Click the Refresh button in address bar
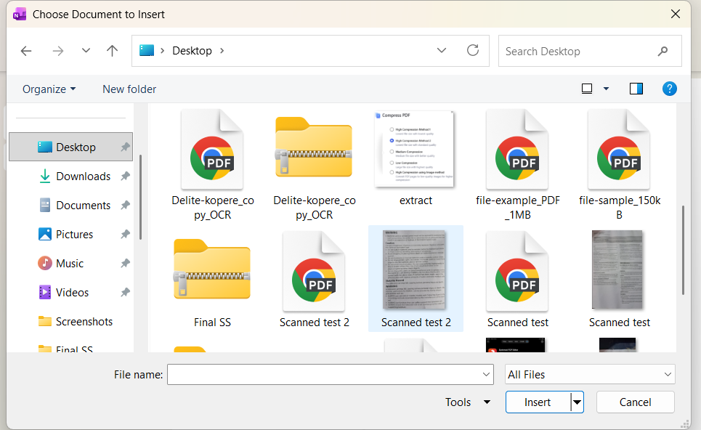The image size is (701, 430). pos(473,51)
